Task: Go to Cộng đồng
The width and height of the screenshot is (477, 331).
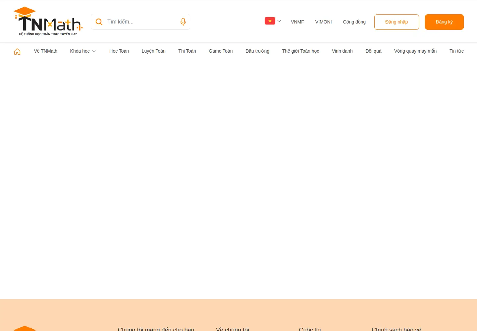Action: (x=354, y=22)
